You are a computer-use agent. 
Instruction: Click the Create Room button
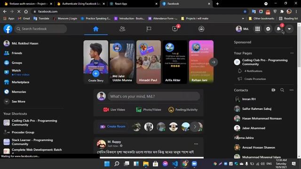(x=113, y=126)
